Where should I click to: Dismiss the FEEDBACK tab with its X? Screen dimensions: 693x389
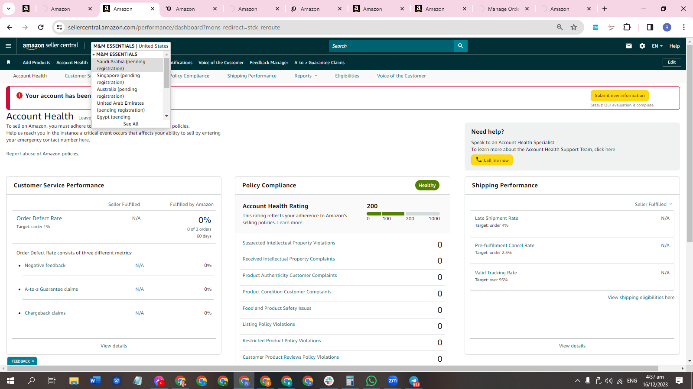[33, 361]
